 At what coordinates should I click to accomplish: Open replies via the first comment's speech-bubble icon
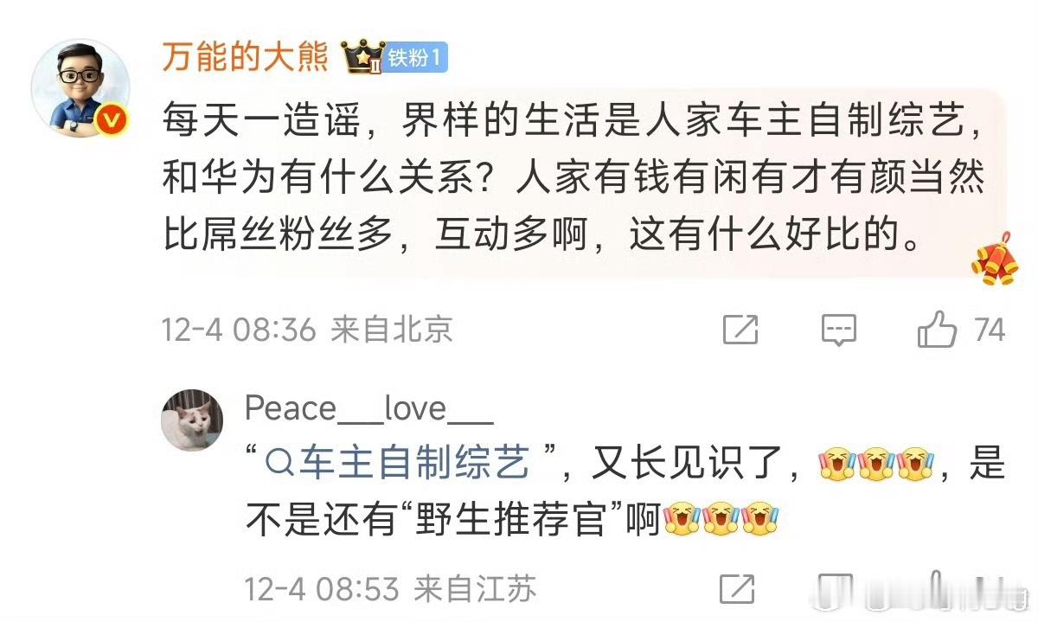pos(838,330)
